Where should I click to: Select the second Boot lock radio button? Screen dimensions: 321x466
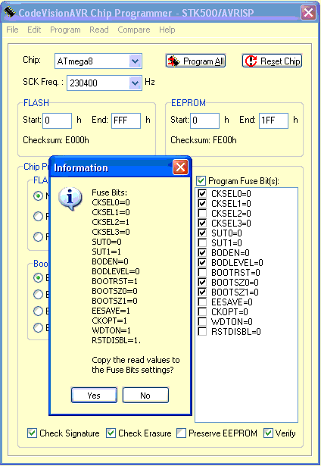pos(38,294)
